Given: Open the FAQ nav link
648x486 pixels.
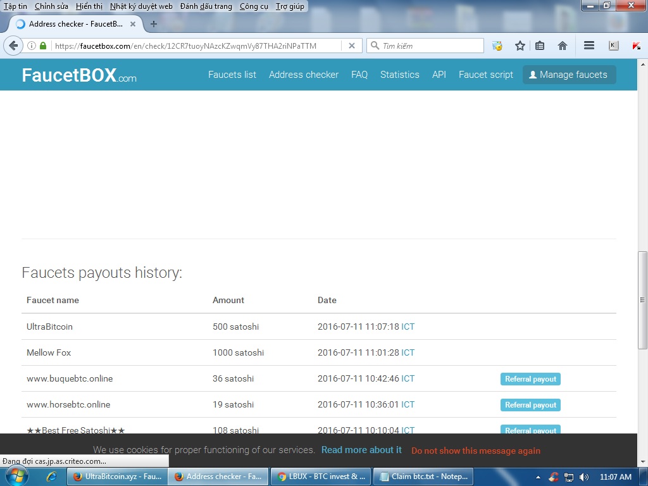Looking at the screenshot, I should pyautogui.click(x=359, y=75).
